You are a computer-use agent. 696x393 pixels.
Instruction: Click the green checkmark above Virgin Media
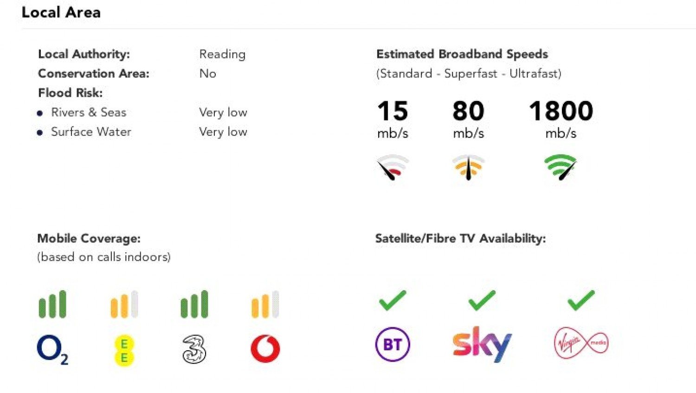(x=581, y=300)
